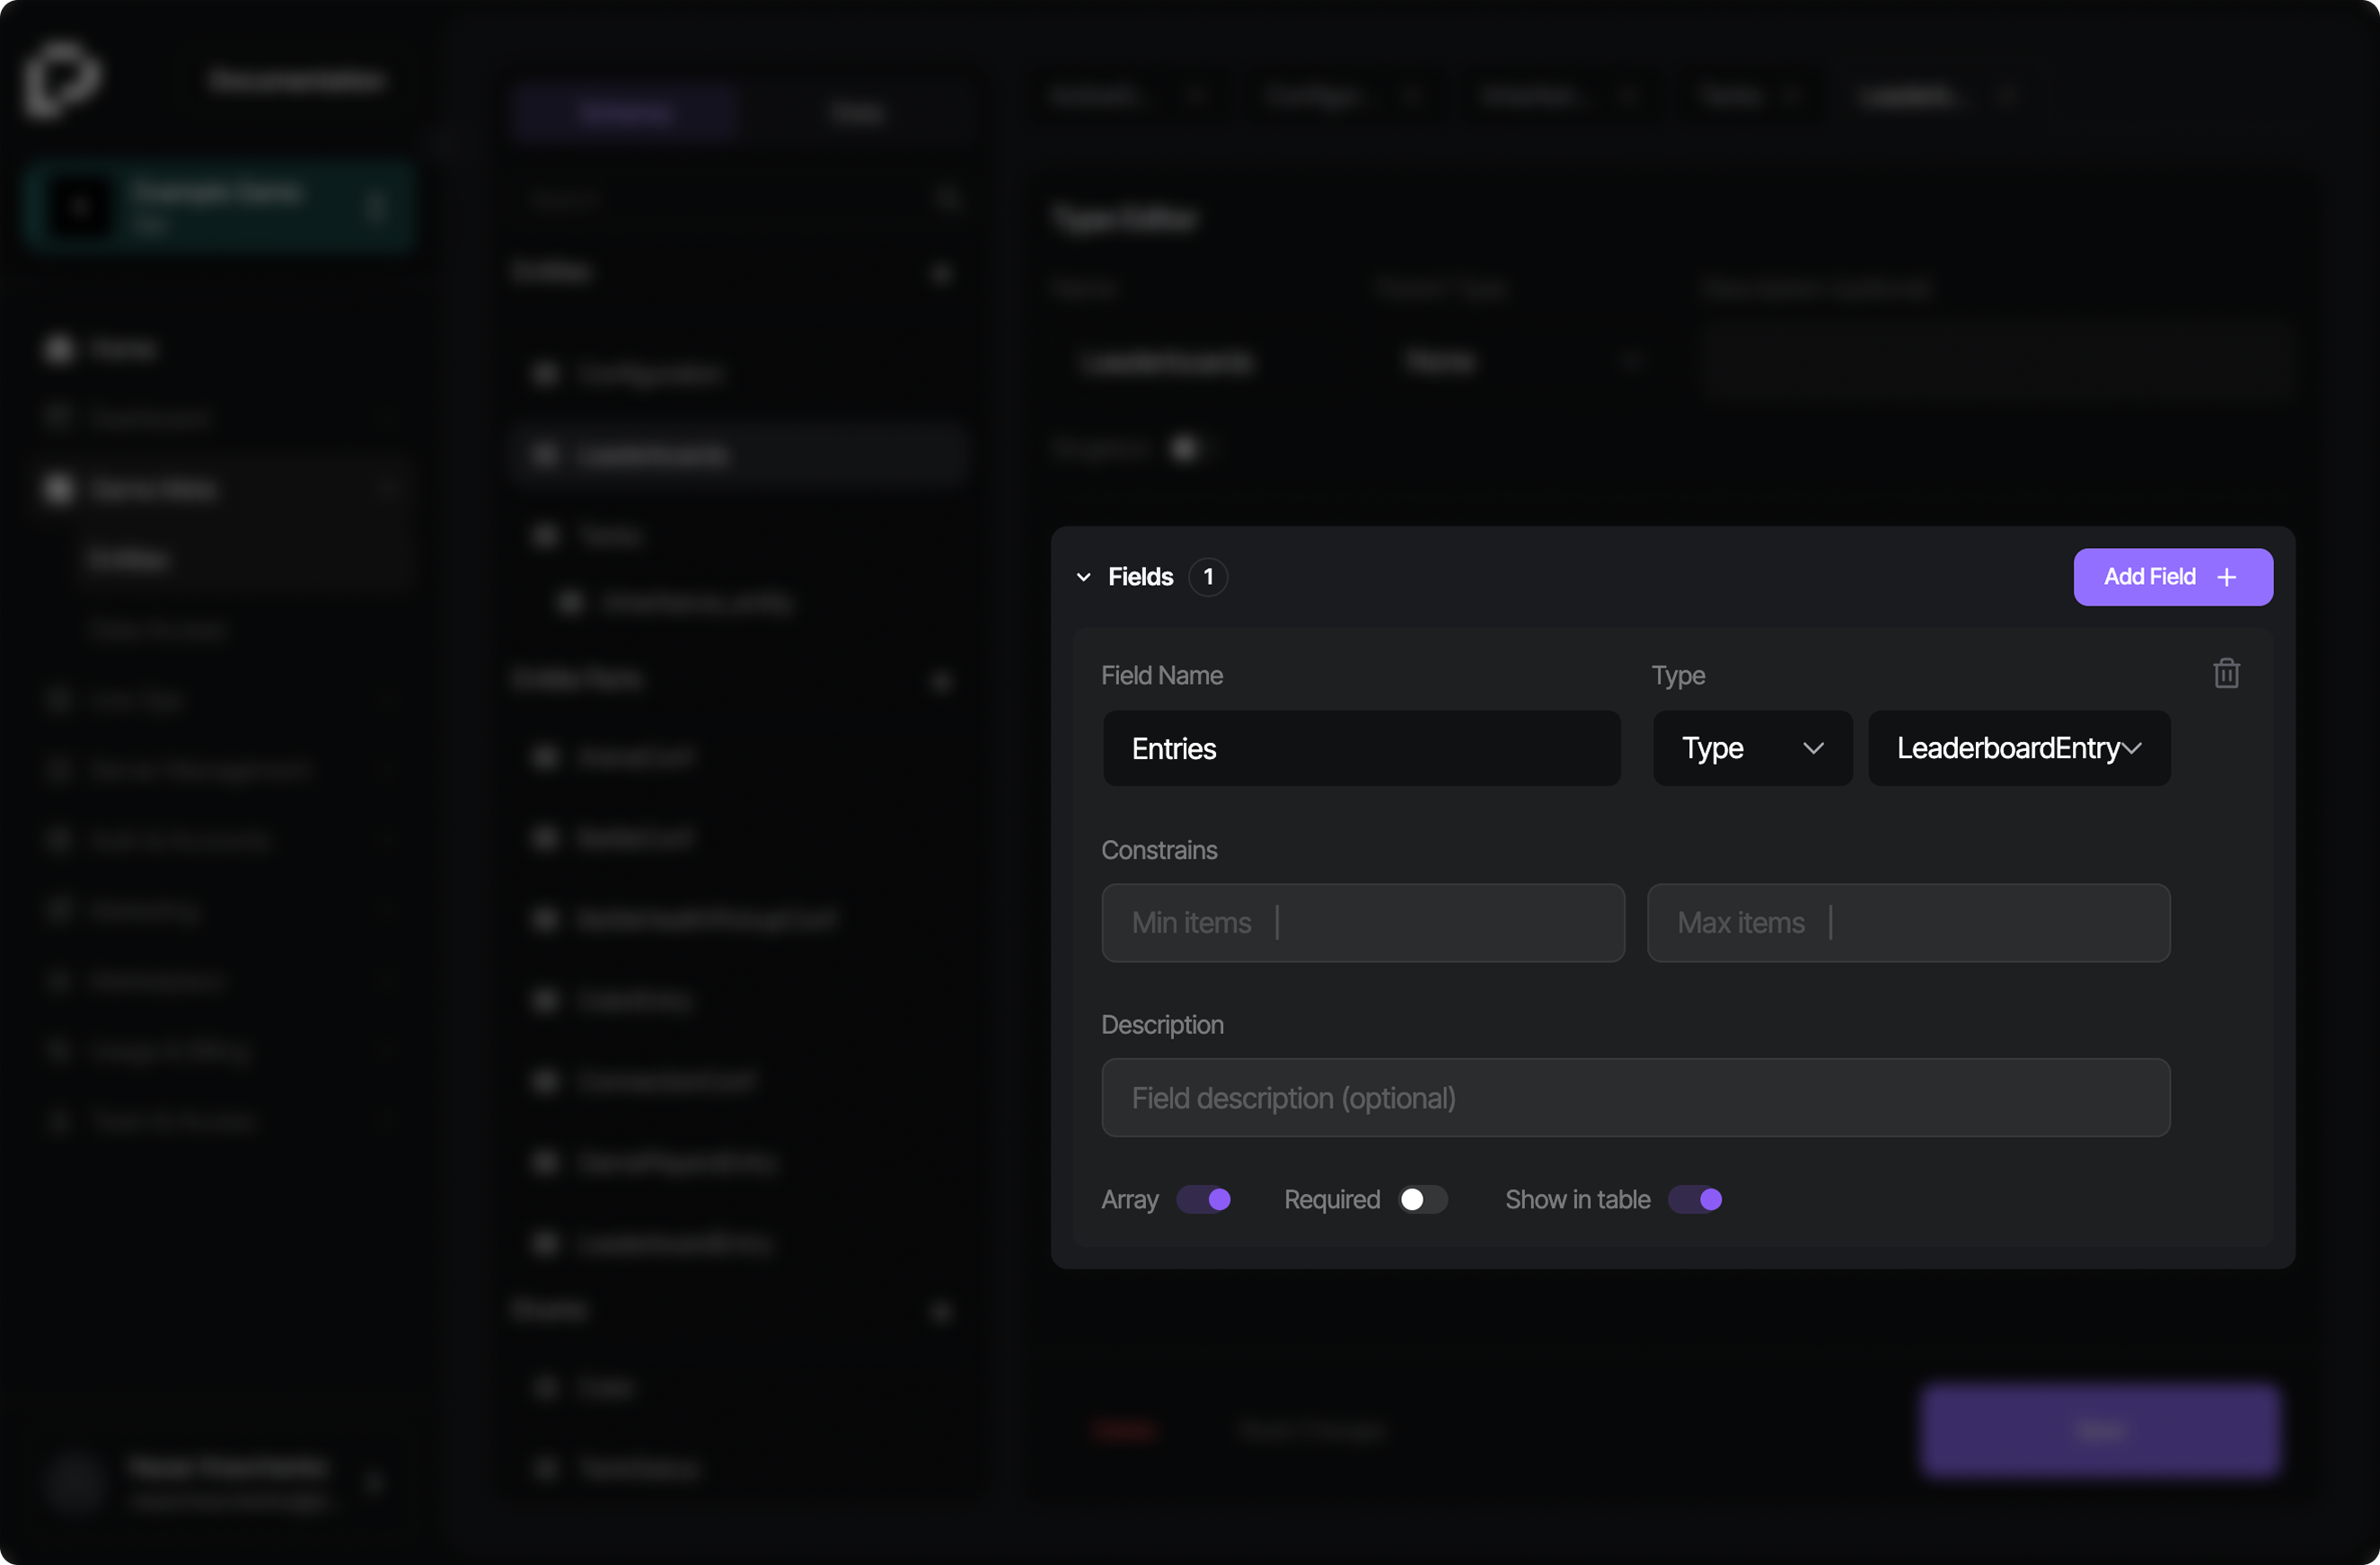The height and width of the screenshot is (1565, 2380).
Task: Select the highlighted left tab in the entities panel
Action: 625,112
